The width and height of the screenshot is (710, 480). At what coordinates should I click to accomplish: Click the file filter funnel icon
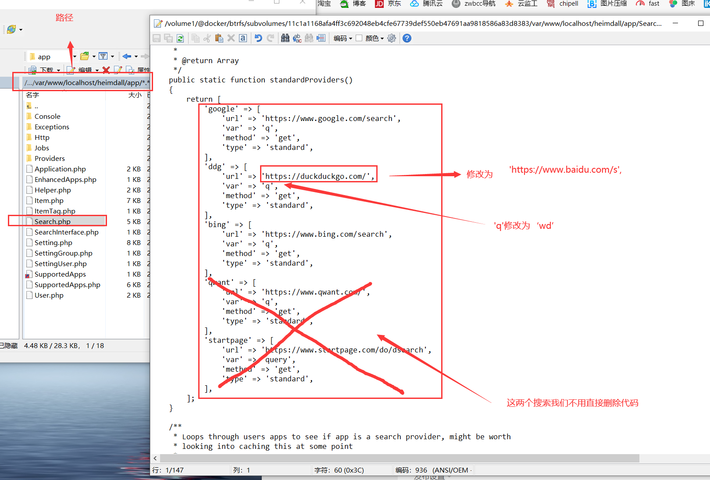[103, 56]
